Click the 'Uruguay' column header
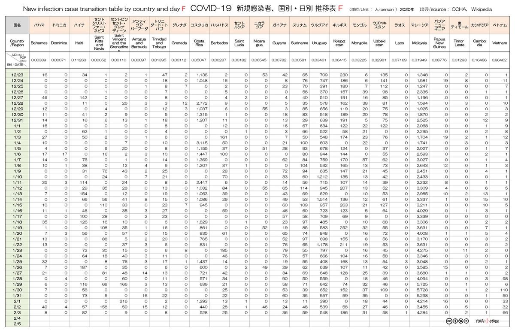The height and width of the screenshot is (330, 515). pos(319,43)
